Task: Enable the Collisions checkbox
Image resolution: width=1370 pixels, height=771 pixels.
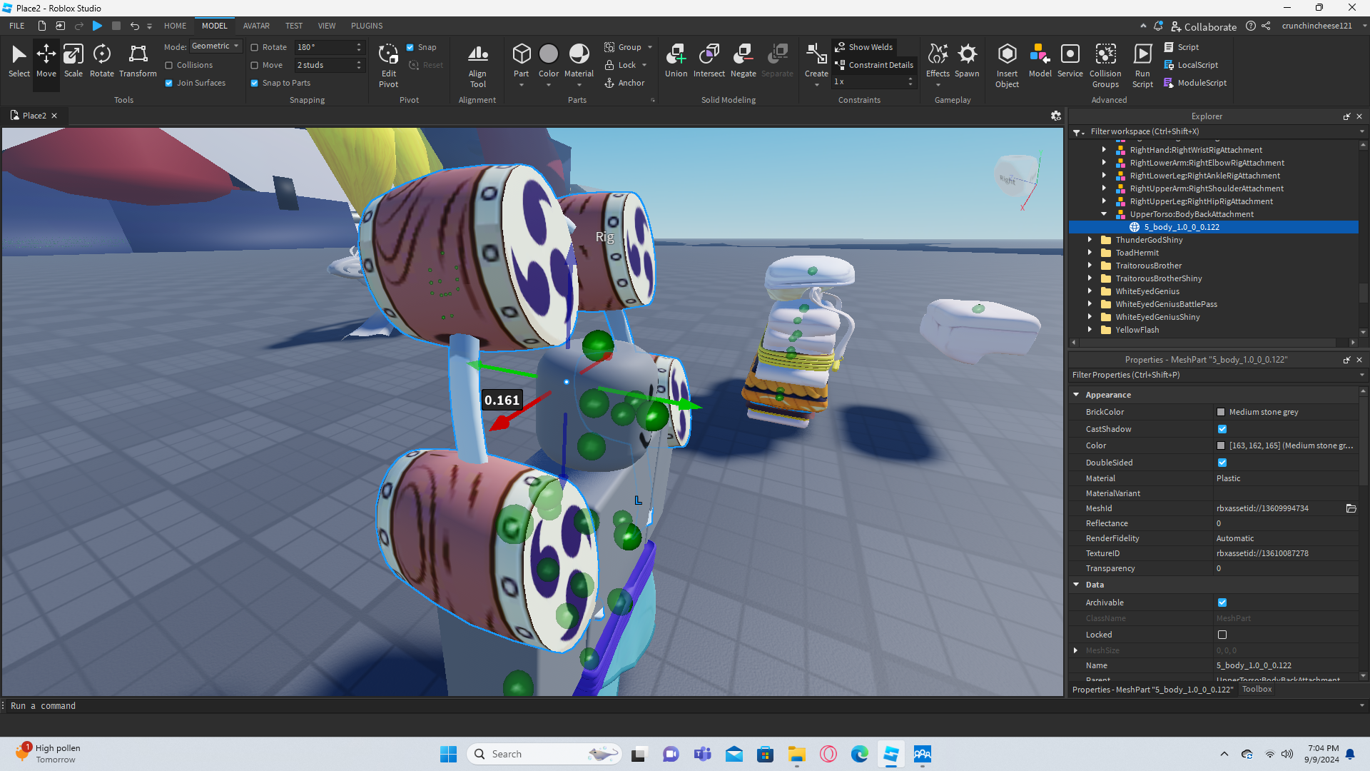Action: pos(169,65)
